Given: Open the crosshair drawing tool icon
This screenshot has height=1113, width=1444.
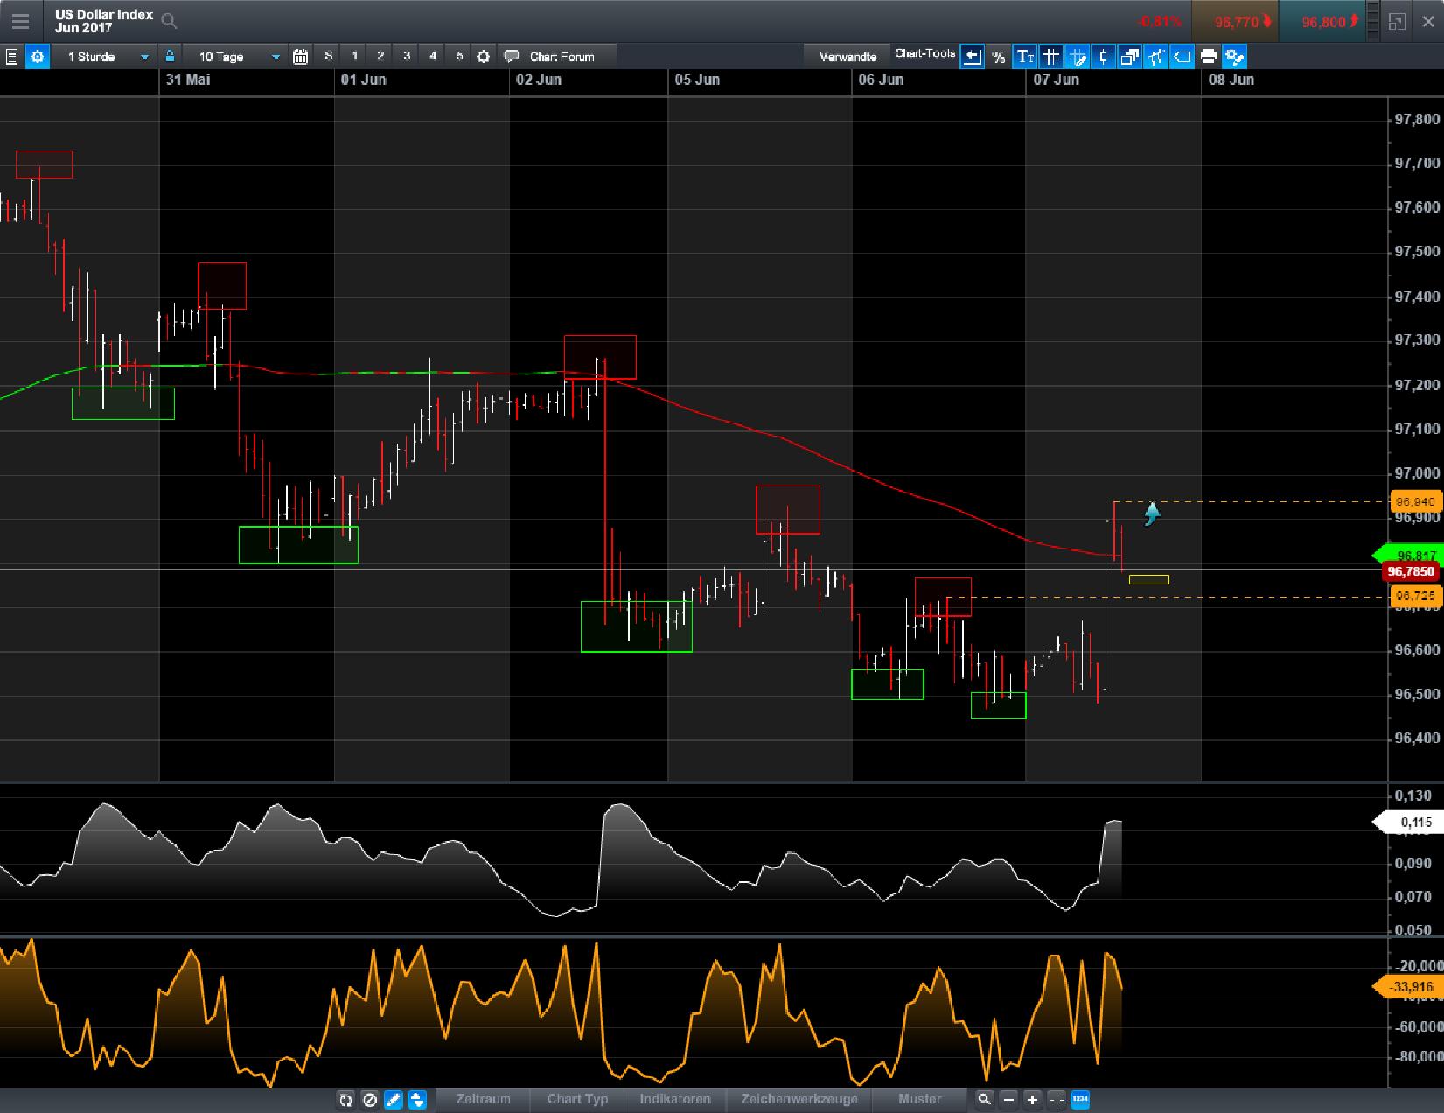Looking at the screenshot, I should [x=1077, y=57].
